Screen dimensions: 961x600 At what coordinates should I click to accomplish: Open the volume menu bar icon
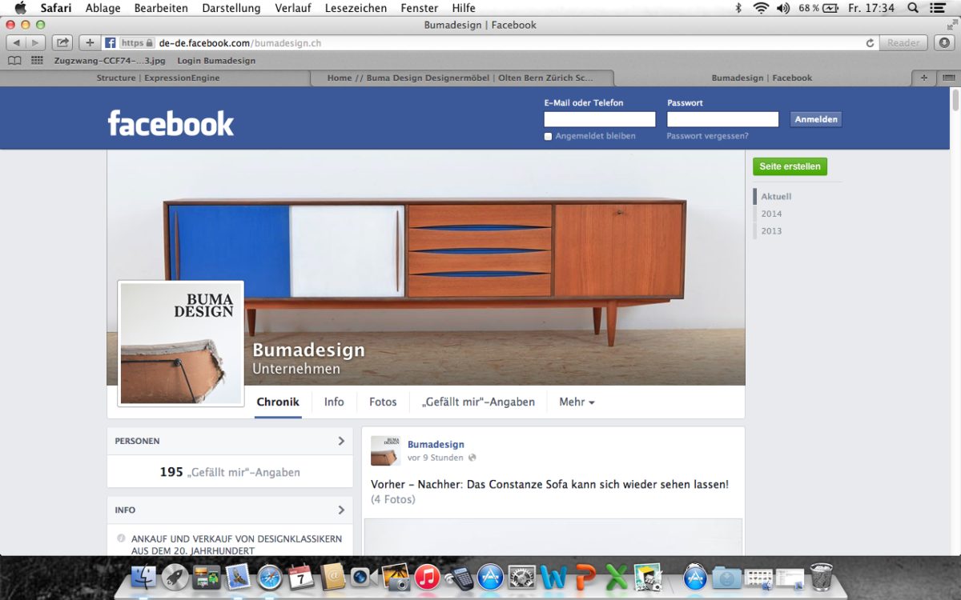(x=783, y=8)
